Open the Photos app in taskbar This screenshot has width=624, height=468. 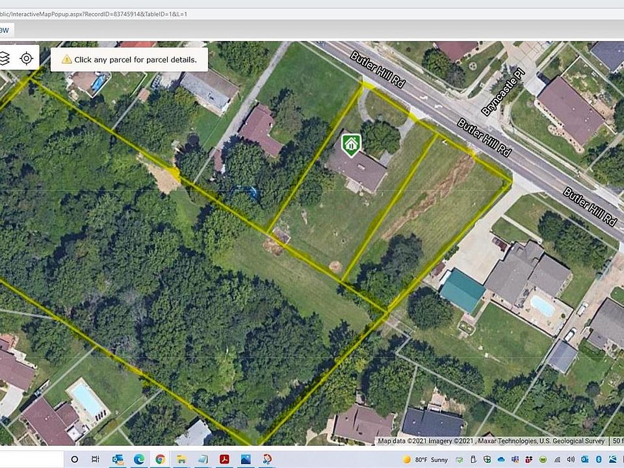(x=246, y=460)
